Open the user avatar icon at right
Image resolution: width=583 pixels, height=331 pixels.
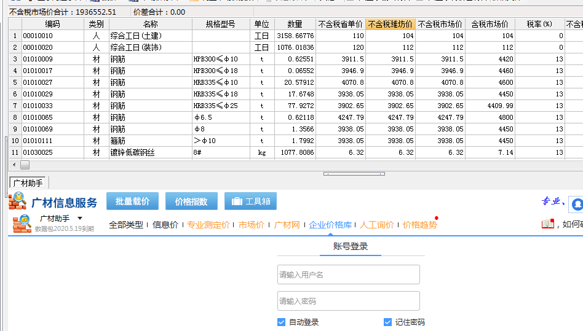coord(577,204)
